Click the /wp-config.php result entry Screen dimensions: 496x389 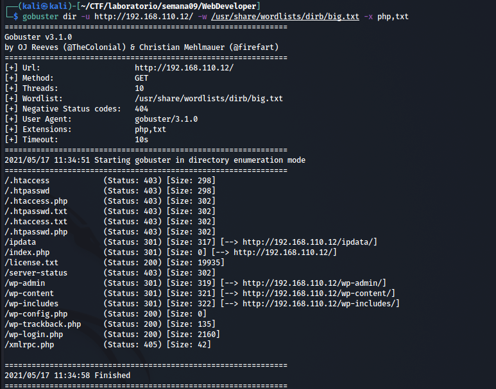coord(36,313)
